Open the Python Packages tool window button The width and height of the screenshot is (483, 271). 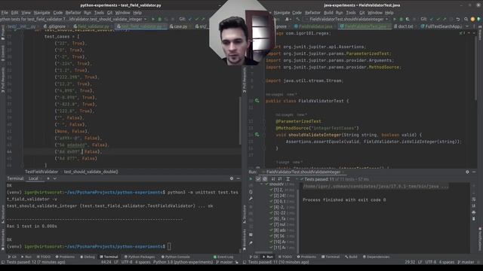pos(139,257)
